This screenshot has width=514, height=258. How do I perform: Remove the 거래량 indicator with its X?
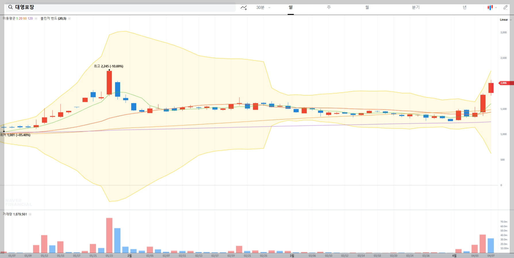30,214
